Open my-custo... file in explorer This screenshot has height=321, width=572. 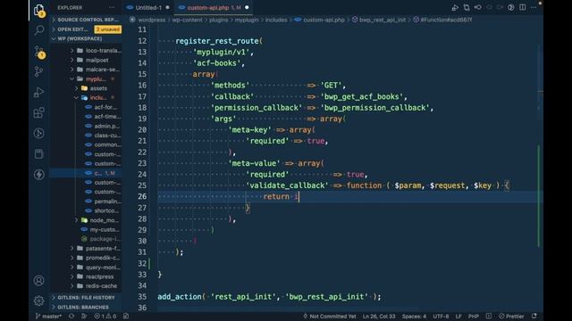click(x=101, y=230)
